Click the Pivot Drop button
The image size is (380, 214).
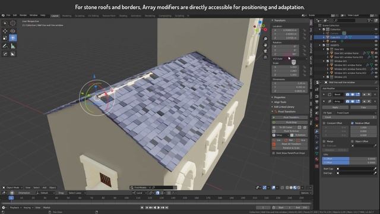pyautogui.click(x=290, y=122)
